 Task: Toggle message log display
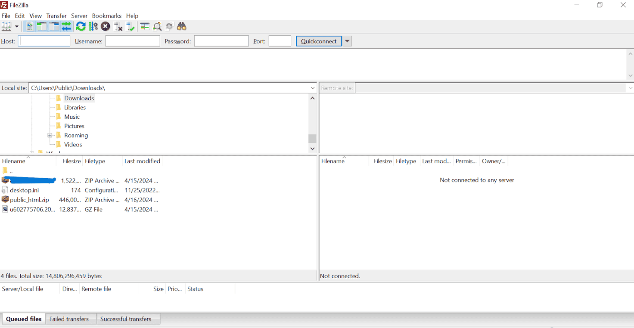29,27
